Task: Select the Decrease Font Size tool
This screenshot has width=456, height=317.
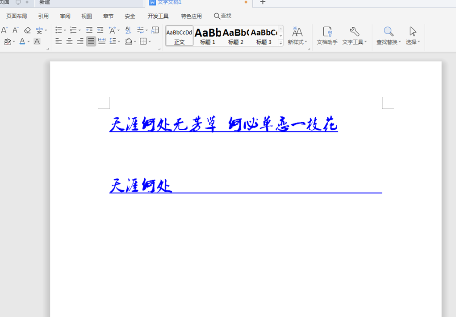Action: click(x=15, y=30)
